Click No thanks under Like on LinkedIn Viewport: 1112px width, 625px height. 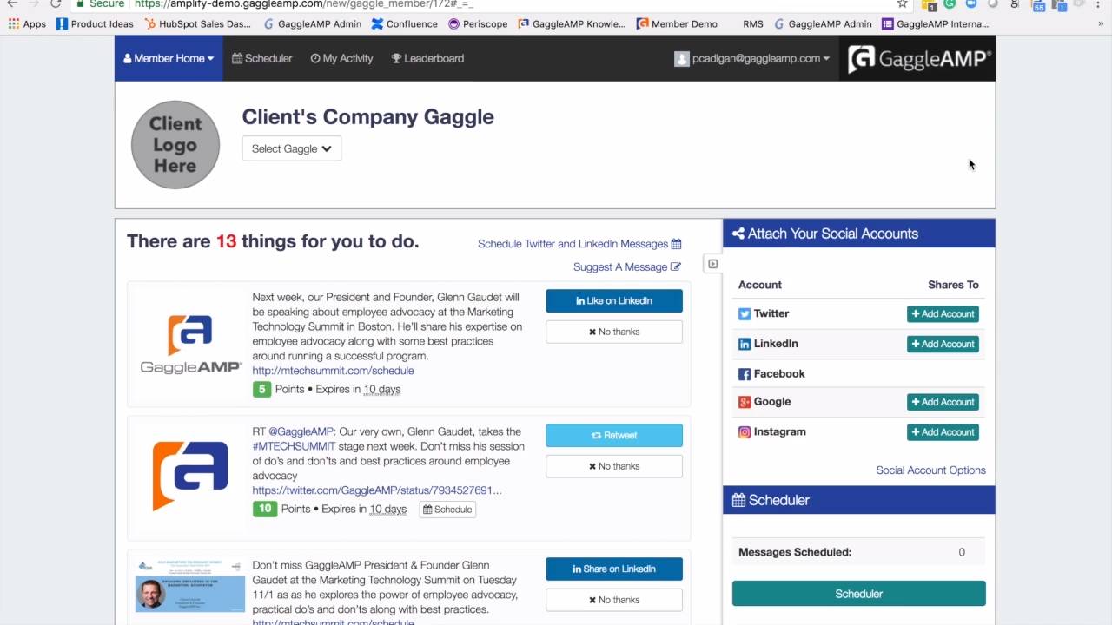click(614, 332)
